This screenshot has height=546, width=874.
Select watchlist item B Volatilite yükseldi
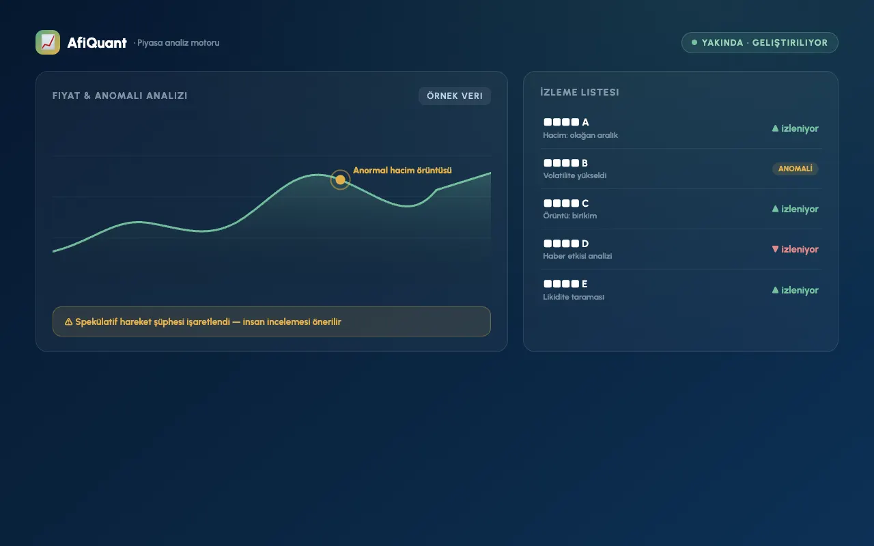point(681,169)
